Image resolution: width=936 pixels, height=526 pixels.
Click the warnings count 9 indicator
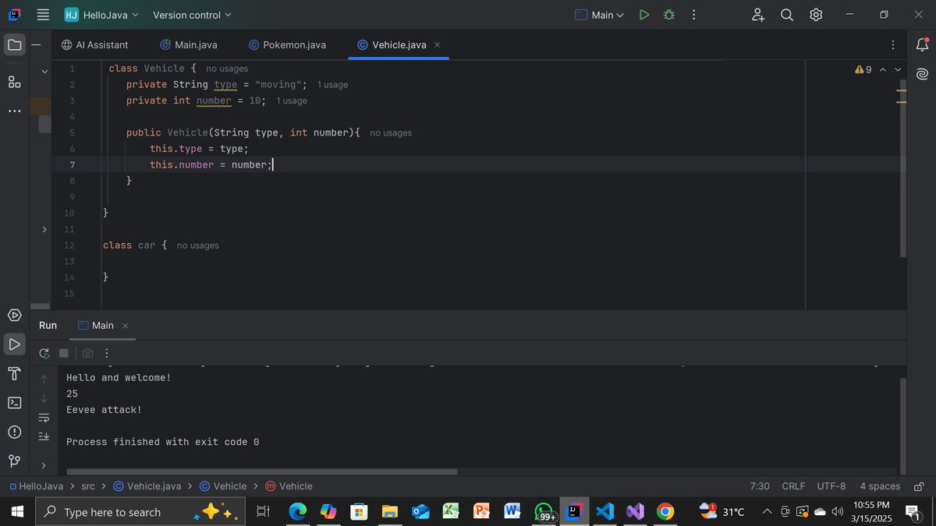pos(863,69)
